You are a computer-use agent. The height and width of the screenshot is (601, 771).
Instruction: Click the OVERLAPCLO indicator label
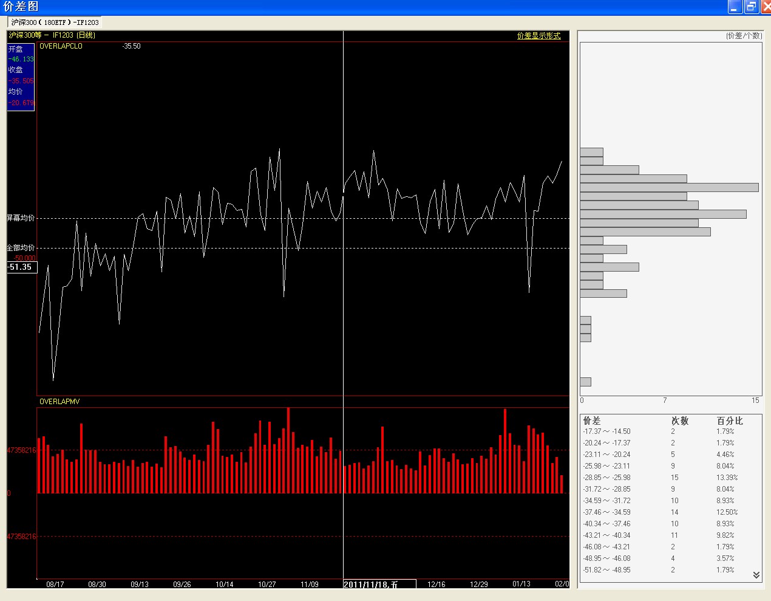(61, 46)
